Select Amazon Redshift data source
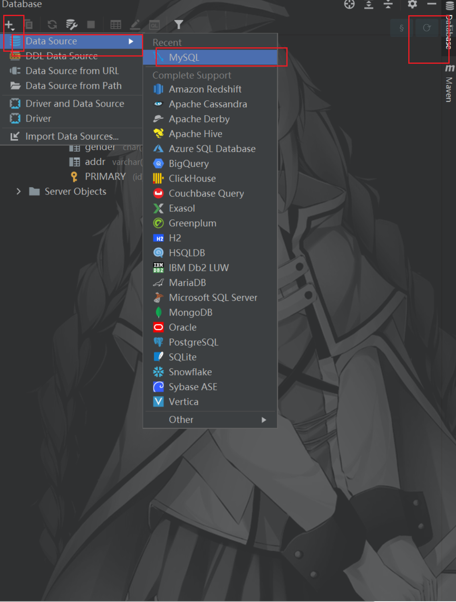Image resolution: width=456 pixels, height=602 pixels. pos(210,89)
